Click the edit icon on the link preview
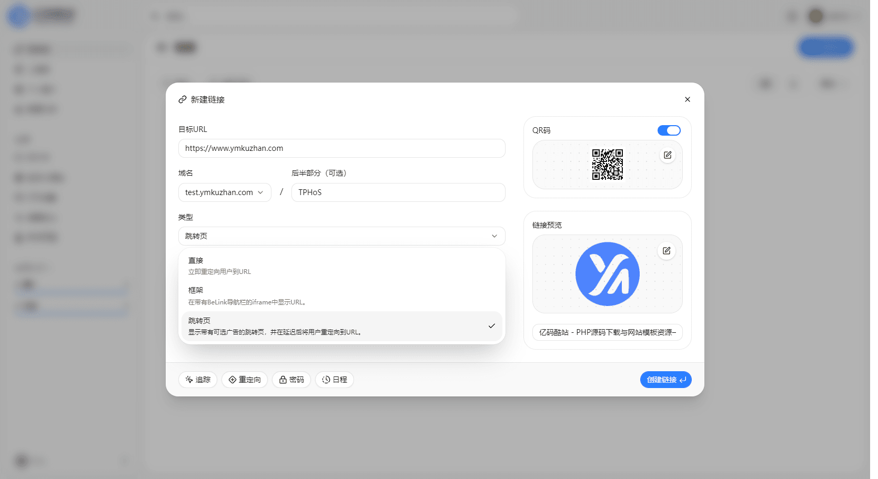Image resolution: width=878 pixels, height=479 pixels. [667, 251]
